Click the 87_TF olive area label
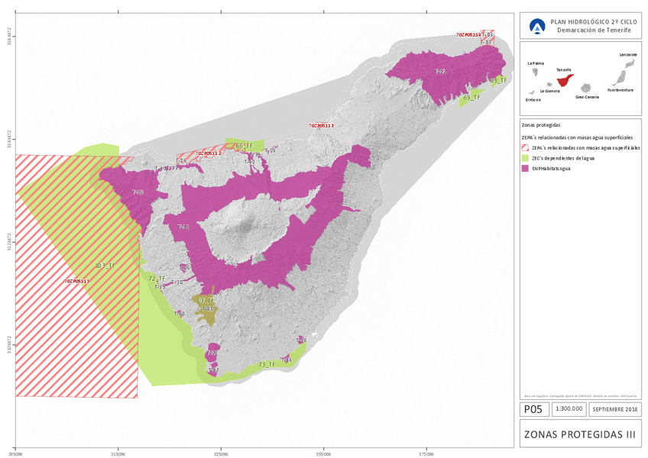Viewport: 648px width, 458px height. point(206,302)
